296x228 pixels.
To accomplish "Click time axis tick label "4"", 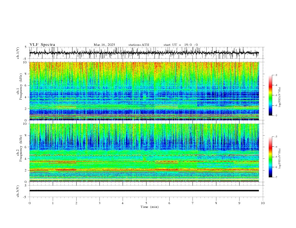I will (123, 203).
